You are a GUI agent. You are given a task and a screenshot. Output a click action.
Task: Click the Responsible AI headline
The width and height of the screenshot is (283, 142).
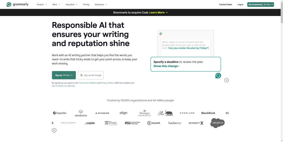pyautogui.click(x=91, y=34)
